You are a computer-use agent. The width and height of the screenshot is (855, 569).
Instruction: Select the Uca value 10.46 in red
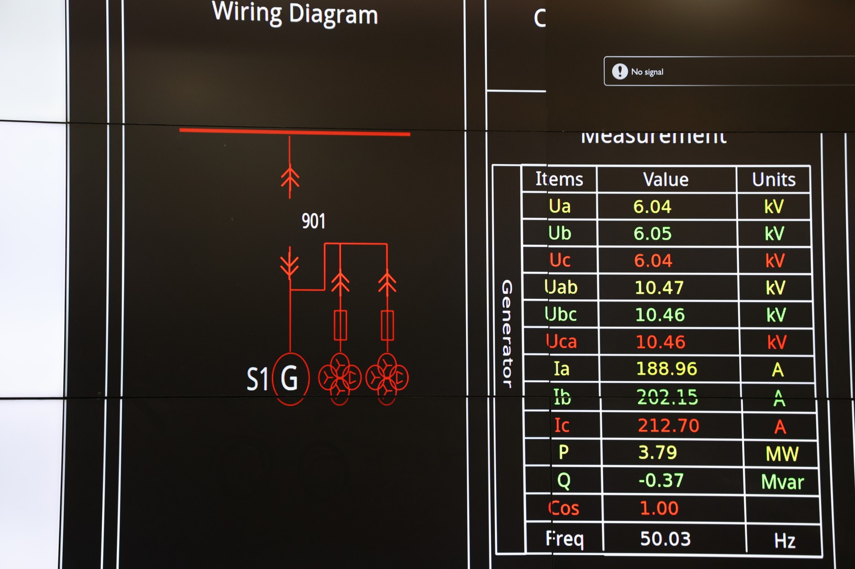[x=660, y=342]
